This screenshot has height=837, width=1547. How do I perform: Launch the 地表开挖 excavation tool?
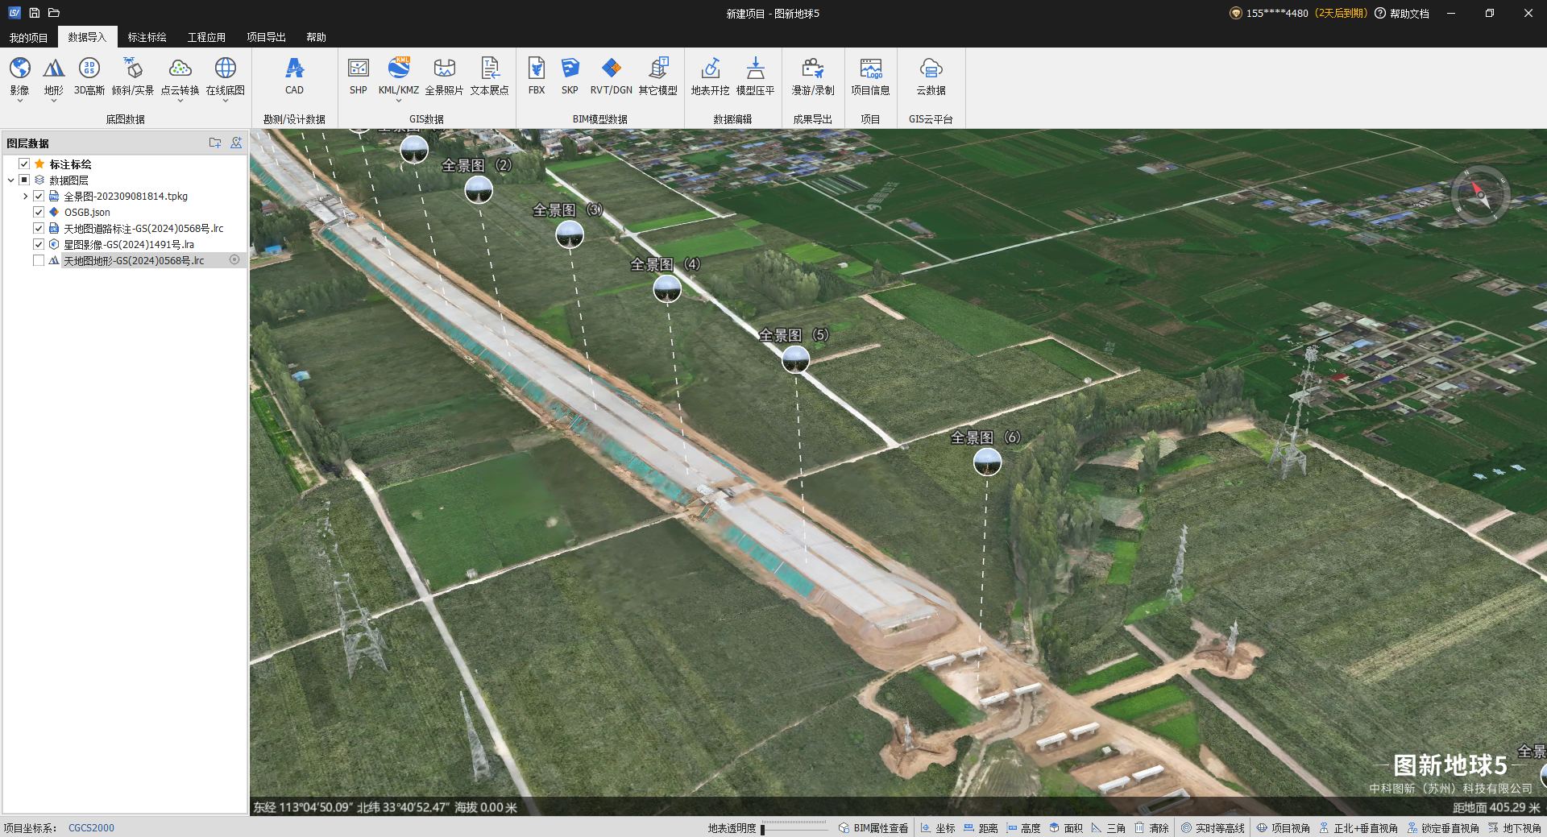point(710,69)
